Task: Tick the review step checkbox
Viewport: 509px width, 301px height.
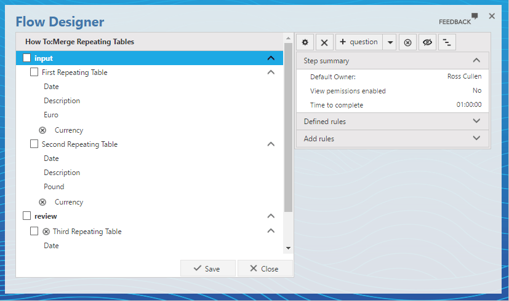Action: click(x=26, y=216)
